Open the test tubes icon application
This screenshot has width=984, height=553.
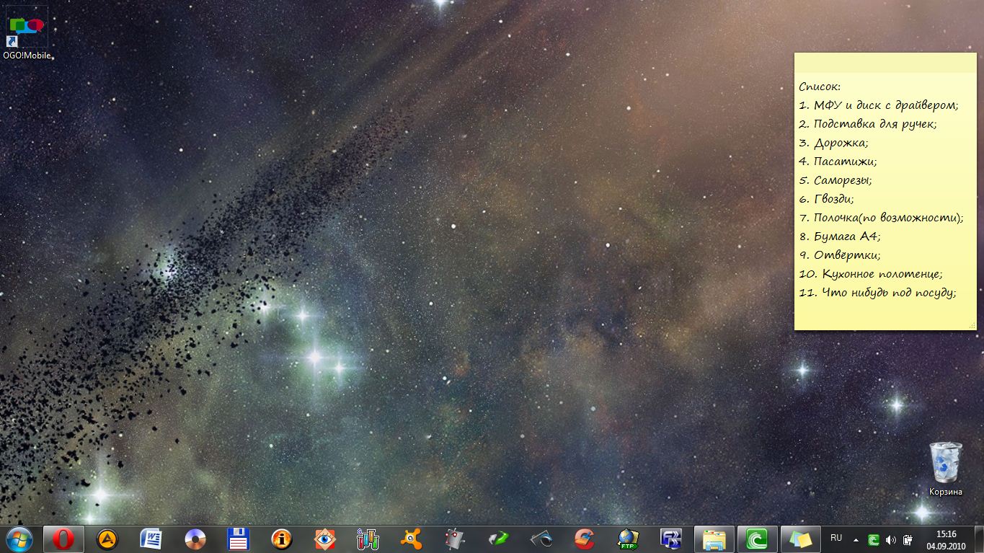pyautogui.click(x=368, y=539)
